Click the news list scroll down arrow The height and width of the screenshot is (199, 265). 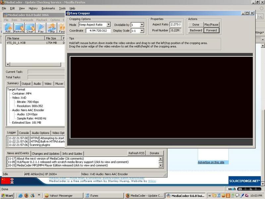point(161,165)
